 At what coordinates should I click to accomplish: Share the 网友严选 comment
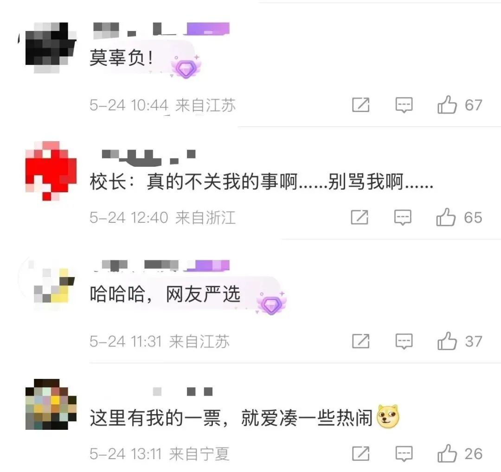361,341
